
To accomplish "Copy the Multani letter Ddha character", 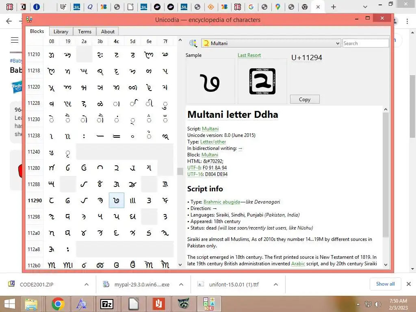I will [305, 100].
